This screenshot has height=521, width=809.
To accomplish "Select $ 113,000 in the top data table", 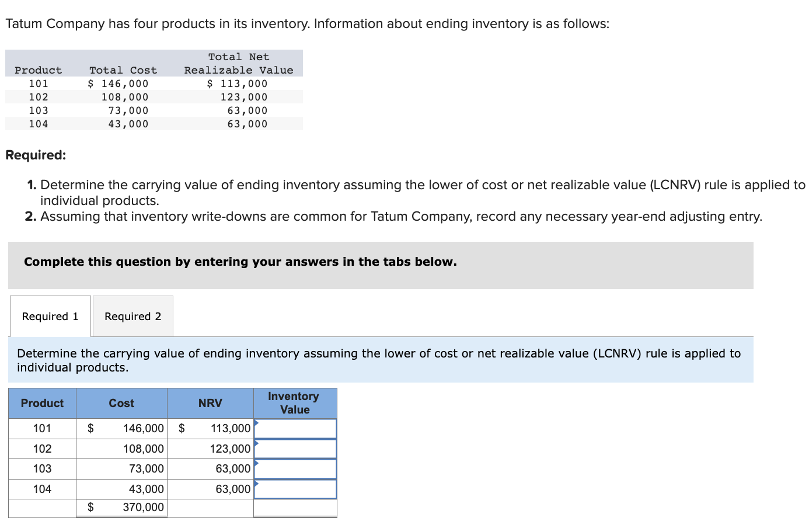I will [x=237, y=84].
